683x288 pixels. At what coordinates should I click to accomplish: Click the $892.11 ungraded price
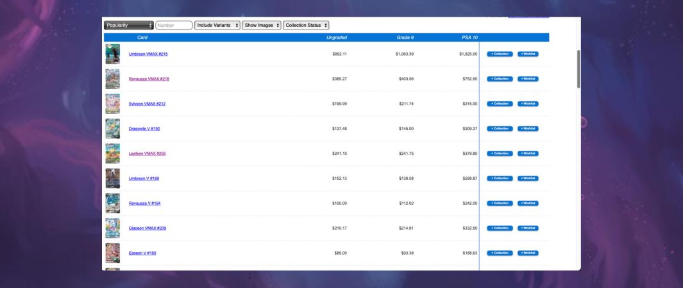click(340, 54)
